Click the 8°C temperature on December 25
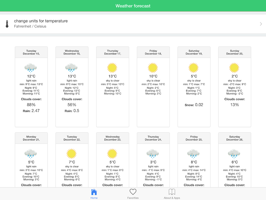The image size is (266, 200). tap(194, 162)
